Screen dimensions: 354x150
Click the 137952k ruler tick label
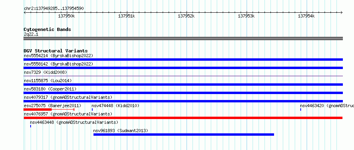coord(186,16)
